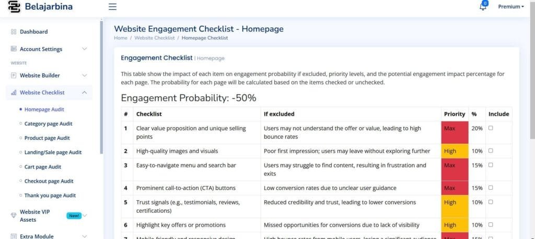Open the notification bell icon

(483, 7)
